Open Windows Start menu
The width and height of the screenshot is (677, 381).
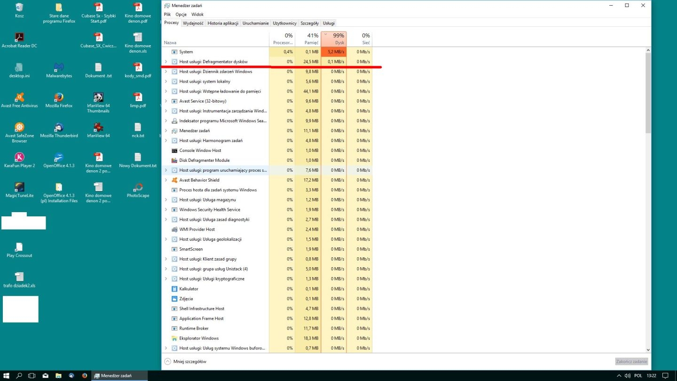click(x=7, y=375)
